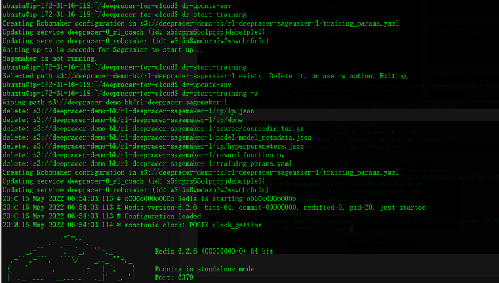The width and height of the screenshot is (499, 283).
Task: Click the "Running in standalone mode" text
Action: tap(204, 269)
